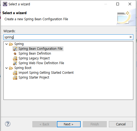Click the Spring Legacy Project icon
Image resolution: width=137 pixels, height=131 pixels.
click(15, 58)
